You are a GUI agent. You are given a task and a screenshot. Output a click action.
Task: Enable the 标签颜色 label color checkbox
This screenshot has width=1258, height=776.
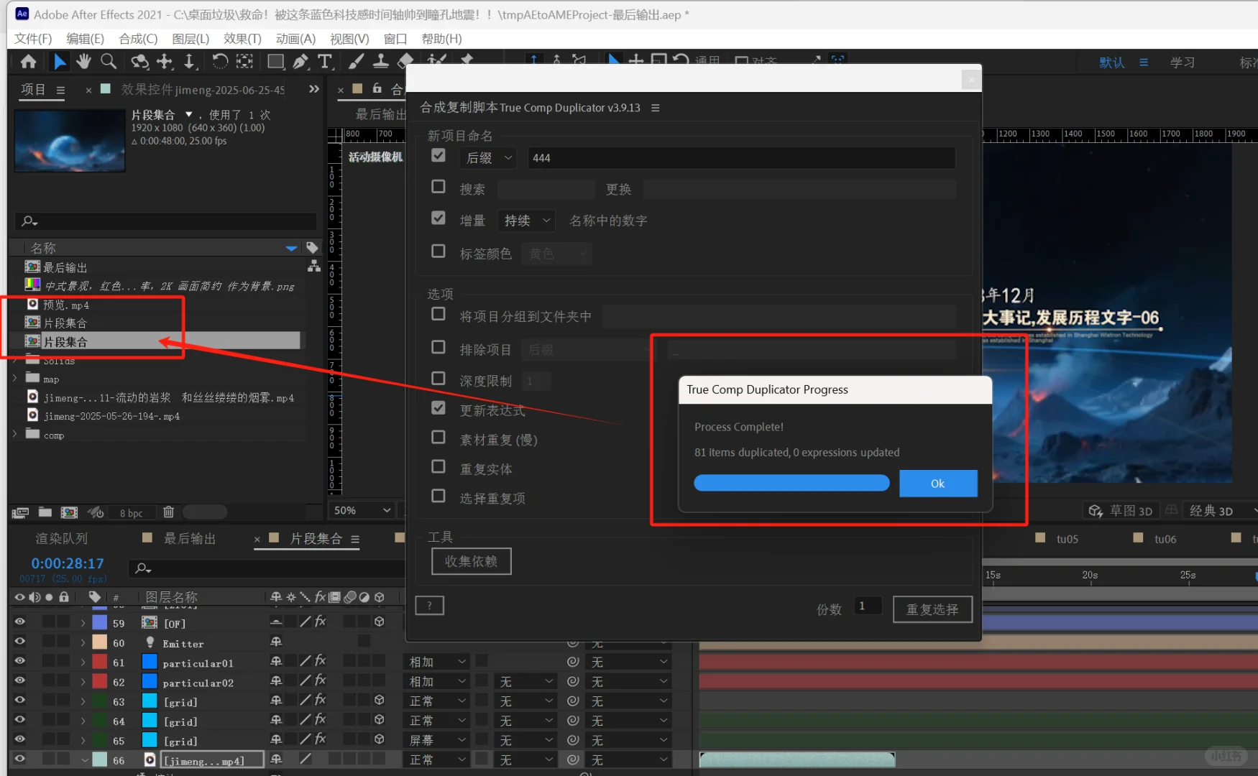point(438,251)
